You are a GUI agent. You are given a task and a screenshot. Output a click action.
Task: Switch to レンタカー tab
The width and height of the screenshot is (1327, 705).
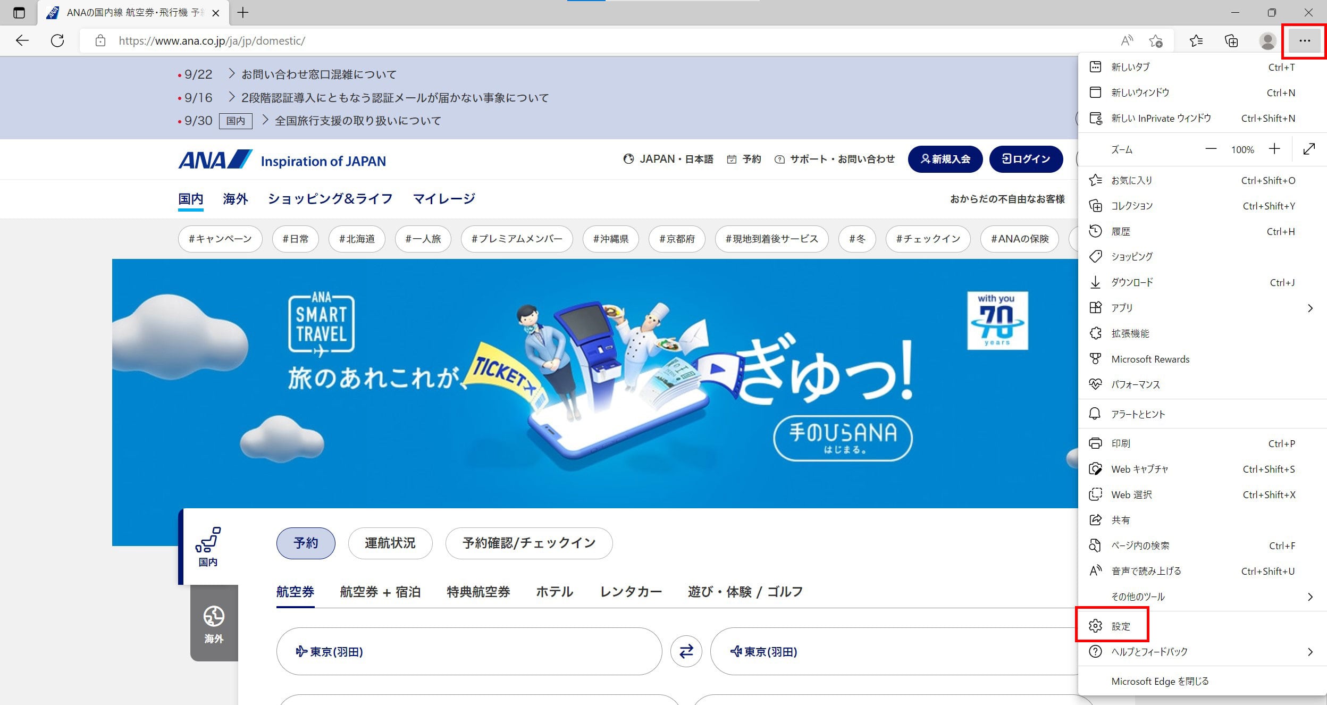[x=631, y=592]
